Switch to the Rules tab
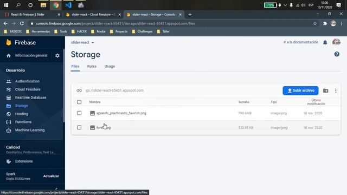347x195 pixels. [92, 66]
